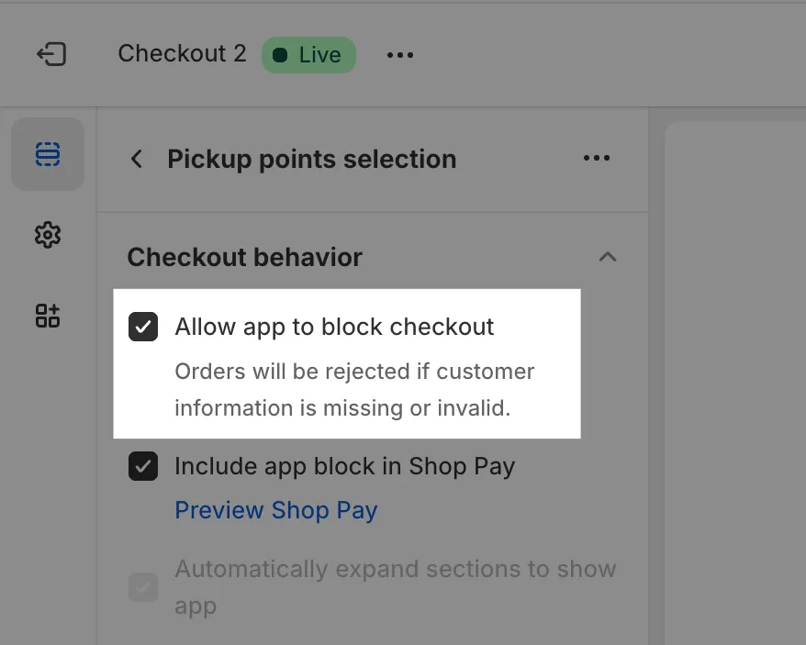Open the Pickup points selection options menu
Screen dimensions: 806x645
pyautogui.click(x=597, y=159)
